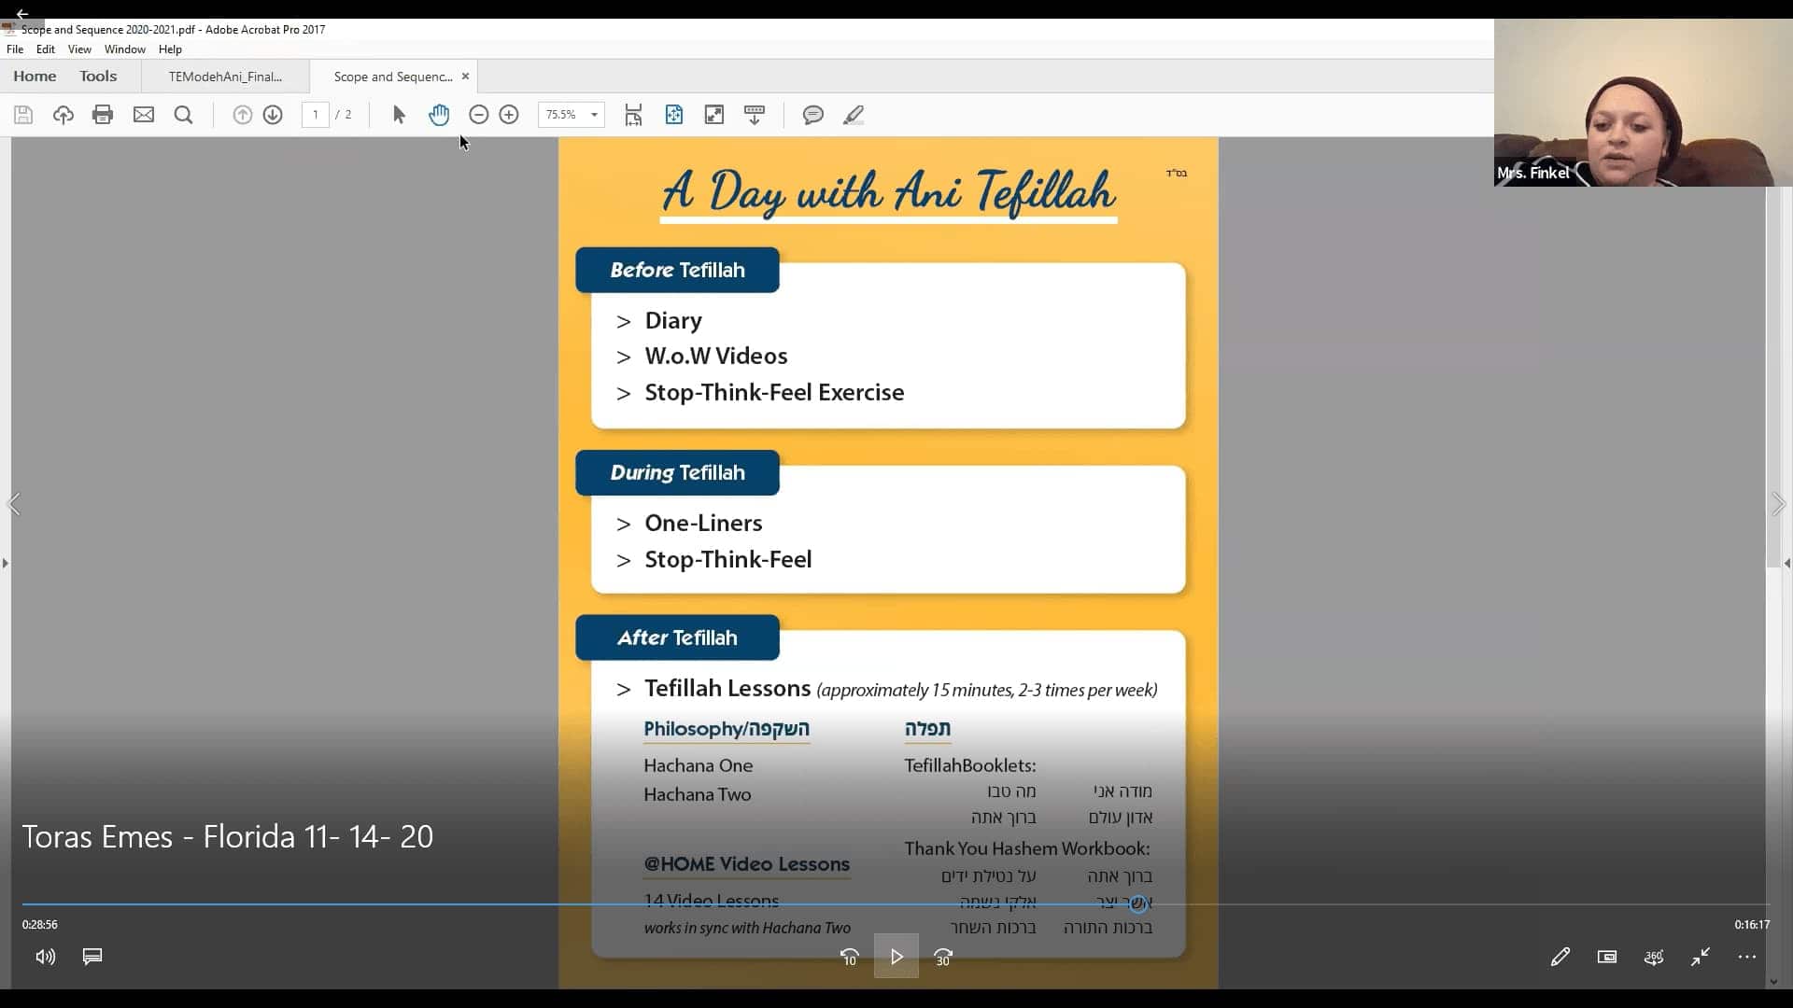Click @HOME Video Lessons heading
The image size is (1793, 1008).
(x=746, y=864)
